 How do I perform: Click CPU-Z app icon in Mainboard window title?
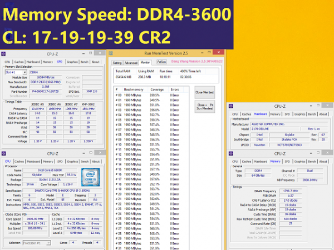coord(230,106)
